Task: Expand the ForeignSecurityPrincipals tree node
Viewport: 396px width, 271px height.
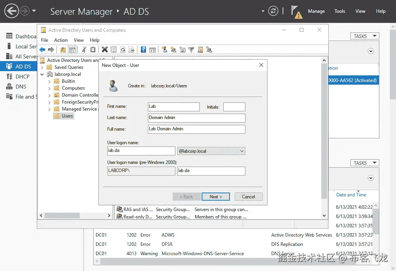Action: click(x=50, y=102)
